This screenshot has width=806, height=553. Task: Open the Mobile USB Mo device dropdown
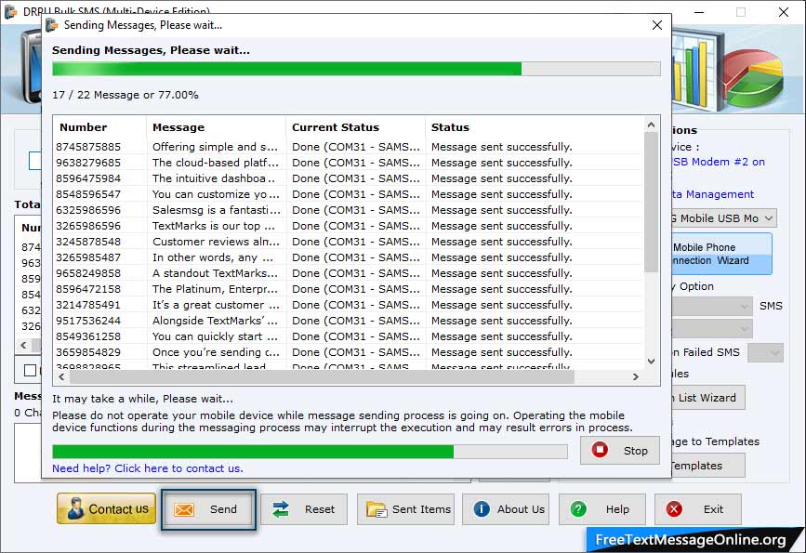click(724, 217)
